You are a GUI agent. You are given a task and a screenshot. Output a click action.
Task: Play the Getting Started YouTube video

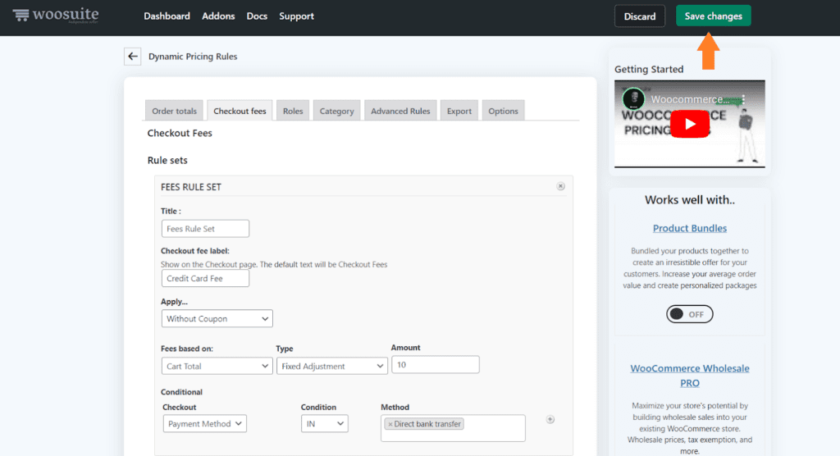[689, 124]
